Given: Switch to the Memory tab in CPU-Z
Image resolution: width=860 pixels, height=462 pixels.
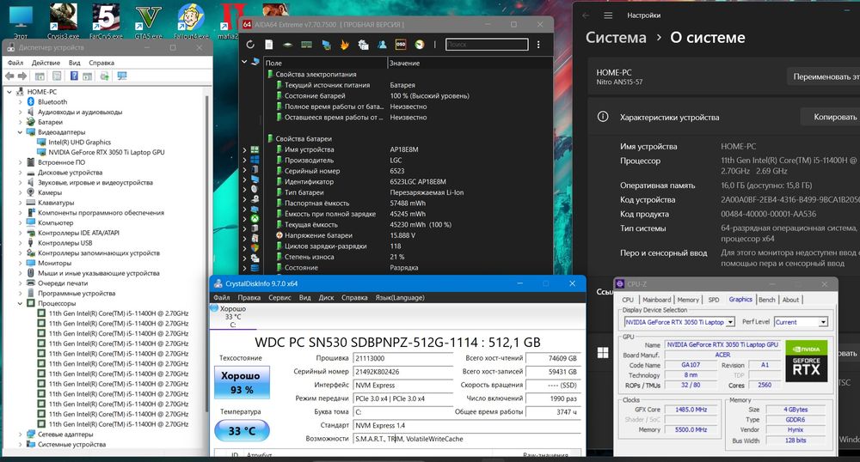Looking at the screenshot, I should point(688,300).
